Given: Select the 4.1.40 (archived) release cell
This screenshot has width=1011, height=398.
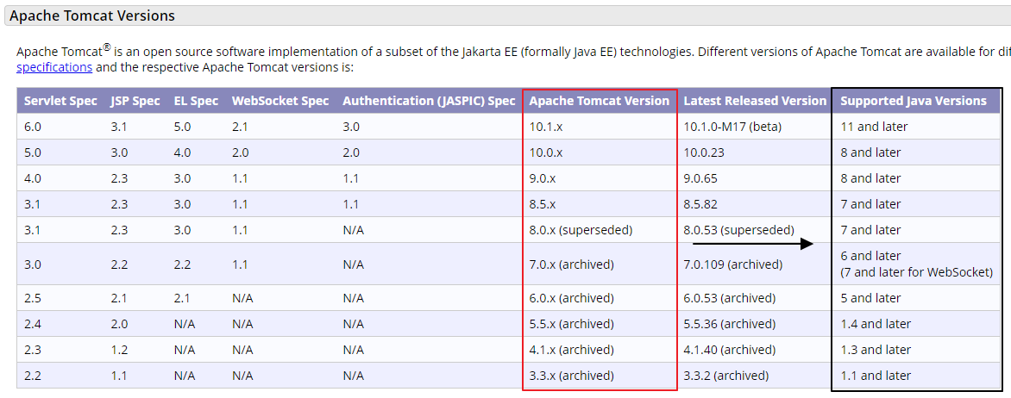Looking at the screenshot, I should click(x=729, y=350).
